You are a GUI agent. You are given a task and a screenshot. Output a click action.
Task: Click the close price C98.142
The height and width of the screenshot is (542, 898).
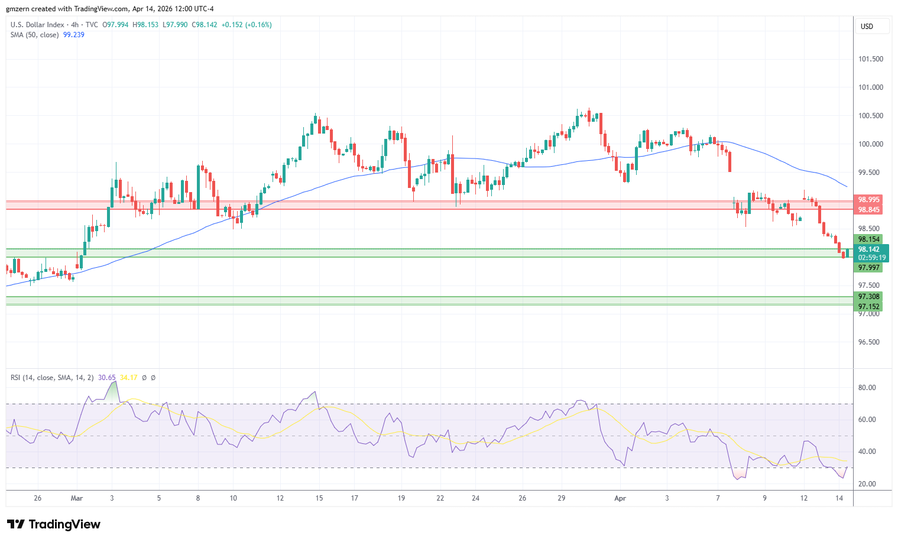click(x=205, y=25)
